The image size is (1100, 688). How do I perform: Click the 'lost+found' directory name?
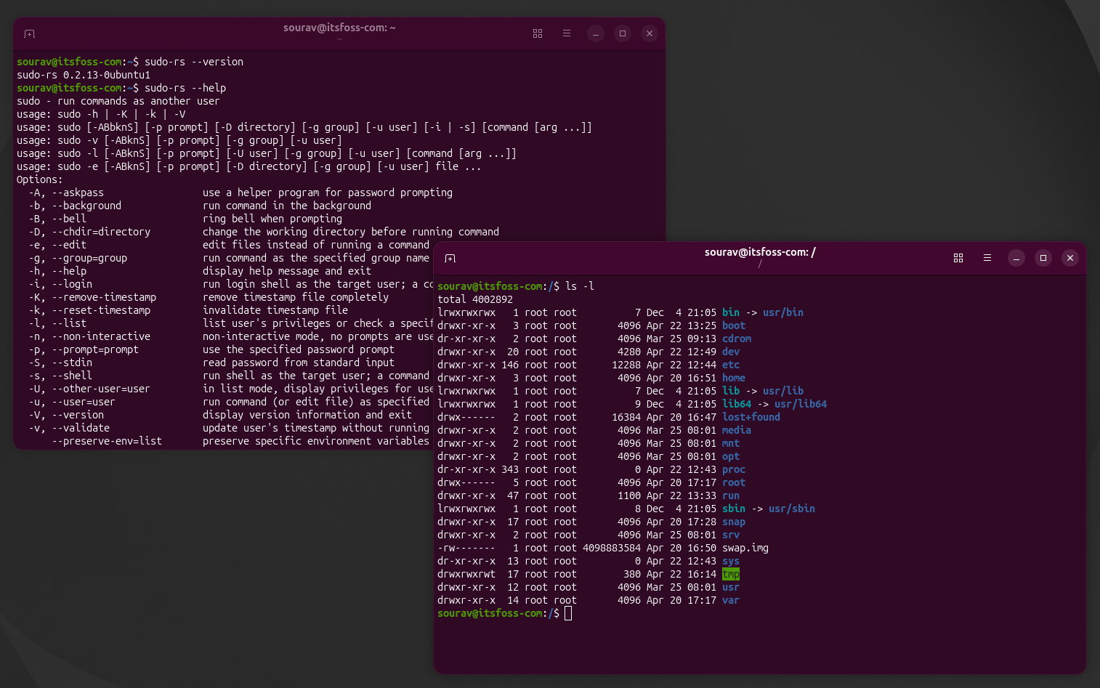751,417
